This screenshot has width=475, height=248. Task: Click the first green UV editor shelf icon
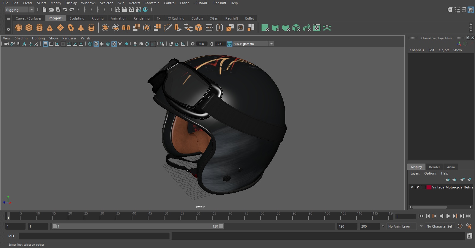tap(265, 28)
